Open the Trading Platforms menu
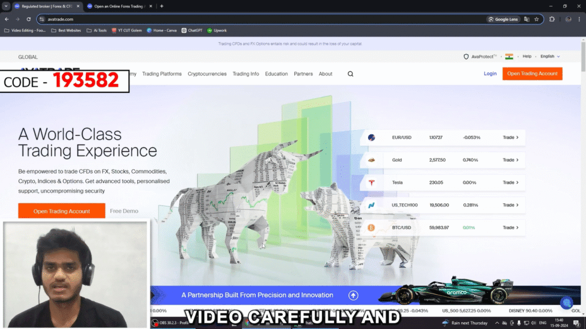Viewport: 586px width, 329px height. pyautogui.click(x=162, y=74)
